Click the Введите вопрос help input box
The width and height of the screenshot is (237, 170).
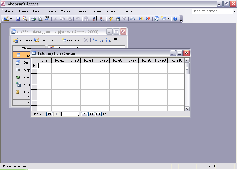pyautogui.click(x=212, y=11)
